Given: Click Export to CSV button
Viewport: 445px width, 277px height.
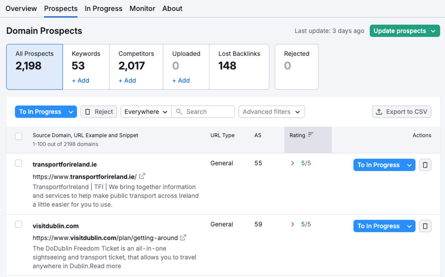Looking at the screenshot, I should tap(402, 112).
